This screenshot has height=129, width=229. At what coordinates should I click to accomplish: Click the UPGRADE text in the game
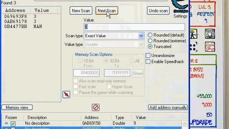click(201, 123)
